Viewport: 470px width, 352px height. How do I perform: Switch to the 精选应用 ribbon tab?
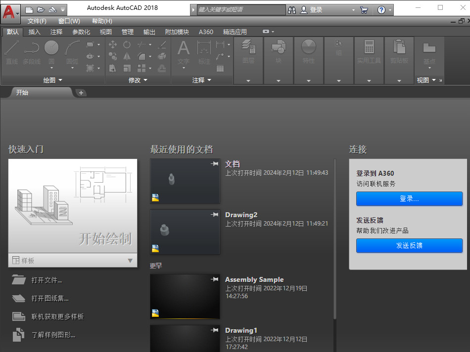pyautogui.click(x=235, y=32)
